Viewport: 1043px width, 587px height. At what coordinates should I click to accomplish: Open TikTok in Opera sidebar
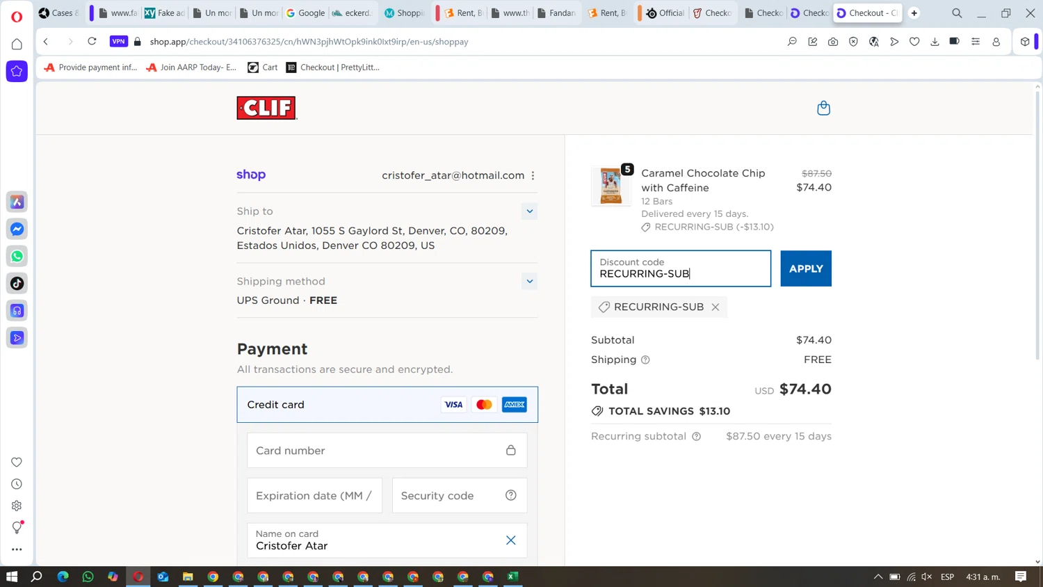(17, 283)
